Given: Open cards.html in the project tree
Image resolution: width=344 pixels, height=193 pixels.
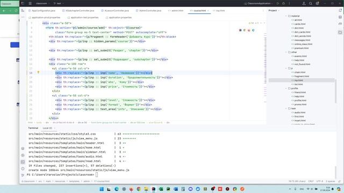Looking at the screenshot, I should click(x=298, y=24).
